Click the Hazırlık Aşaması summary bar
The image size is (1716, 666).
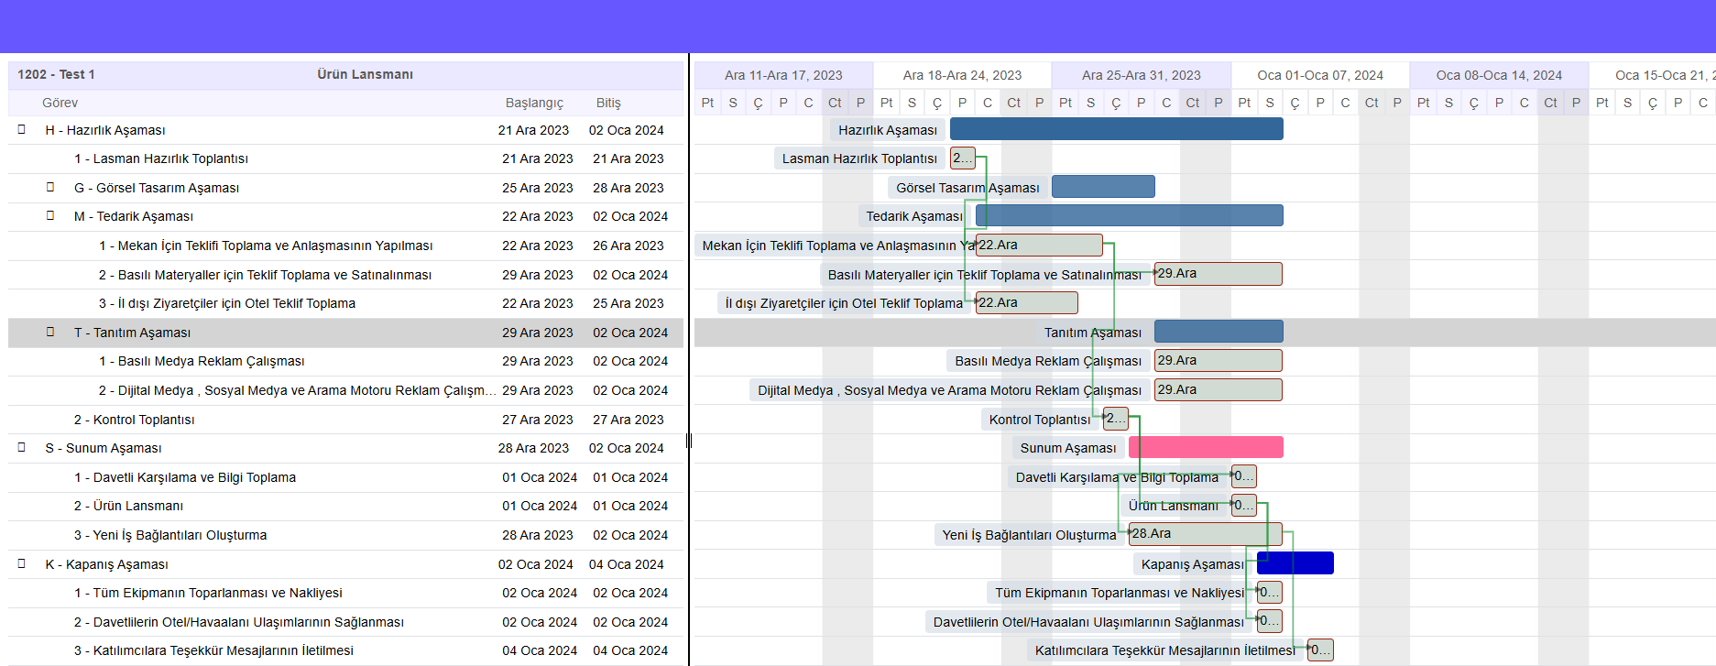pos(1116,129)
